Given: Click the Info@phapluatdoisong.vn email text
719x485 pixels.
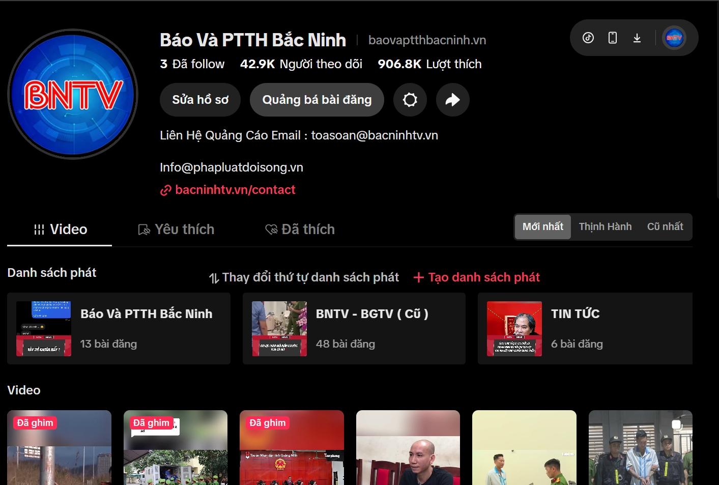Looking at the screenshot, I should (232, 167).
